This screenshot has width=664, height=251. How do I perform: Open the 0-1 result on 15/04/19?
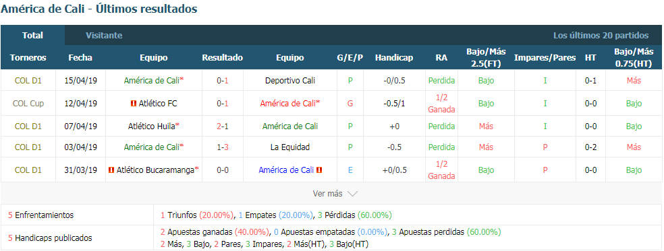[x=223, y=80]
